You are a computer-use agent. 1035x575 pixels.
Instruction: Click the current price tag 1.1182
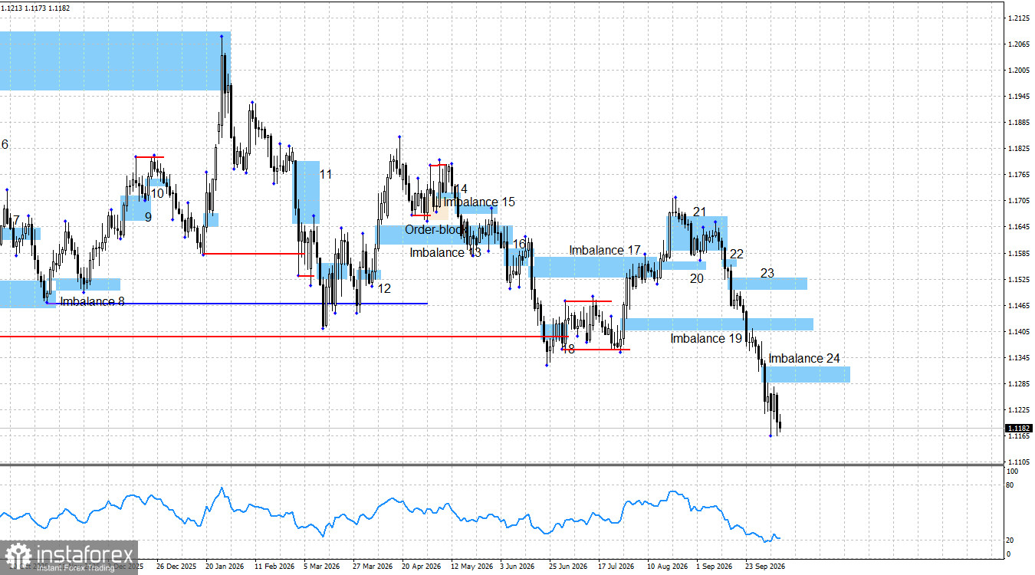pos(1019,428)
